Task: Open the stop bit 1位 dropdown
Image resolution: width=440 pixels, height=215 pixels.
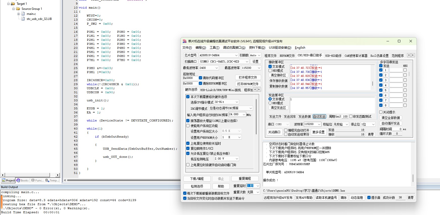Action: [x=373, y=124]
